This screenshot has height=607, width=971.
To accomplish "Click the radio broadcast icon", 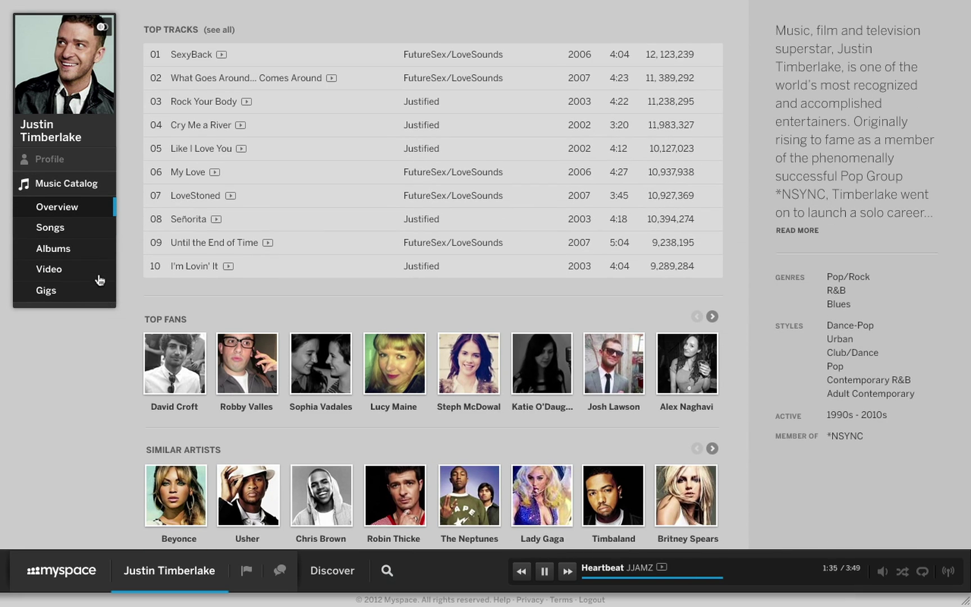I will 948,572.
